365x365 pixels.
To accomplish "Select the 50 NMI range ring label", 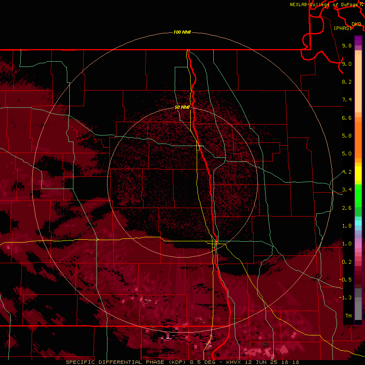I will (182, 107).
